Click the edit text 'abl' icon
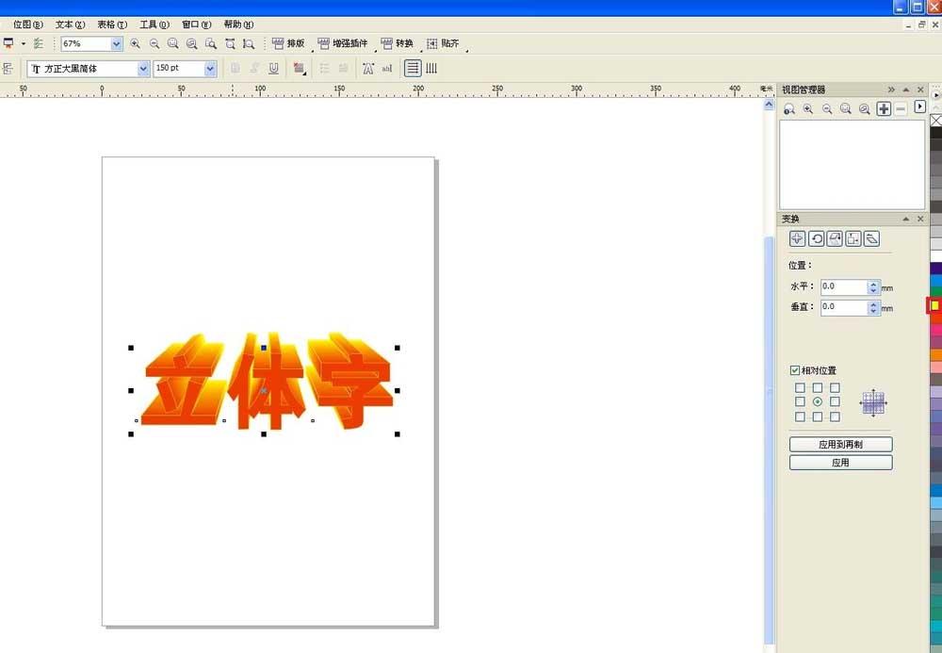942x653 pixels. pyautogui.click(x=387, y=69)
